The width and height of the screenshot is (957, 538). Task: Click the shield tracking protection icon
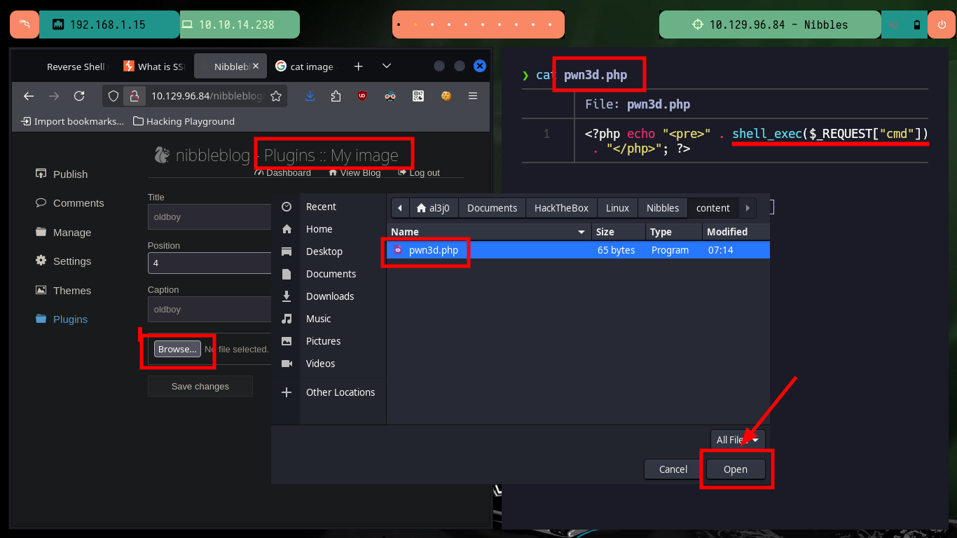[x=113, y=96]
